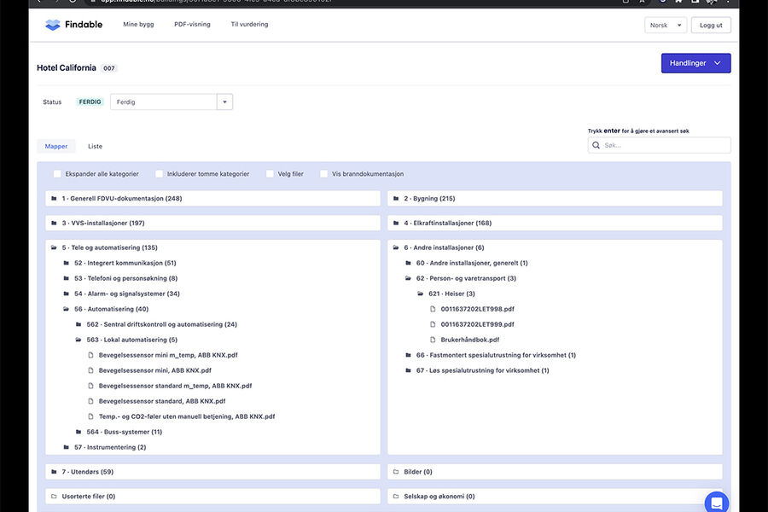The image size is (768, 512).
Task: Click the Findable logo icon
Action: click(x=53, y=25)
